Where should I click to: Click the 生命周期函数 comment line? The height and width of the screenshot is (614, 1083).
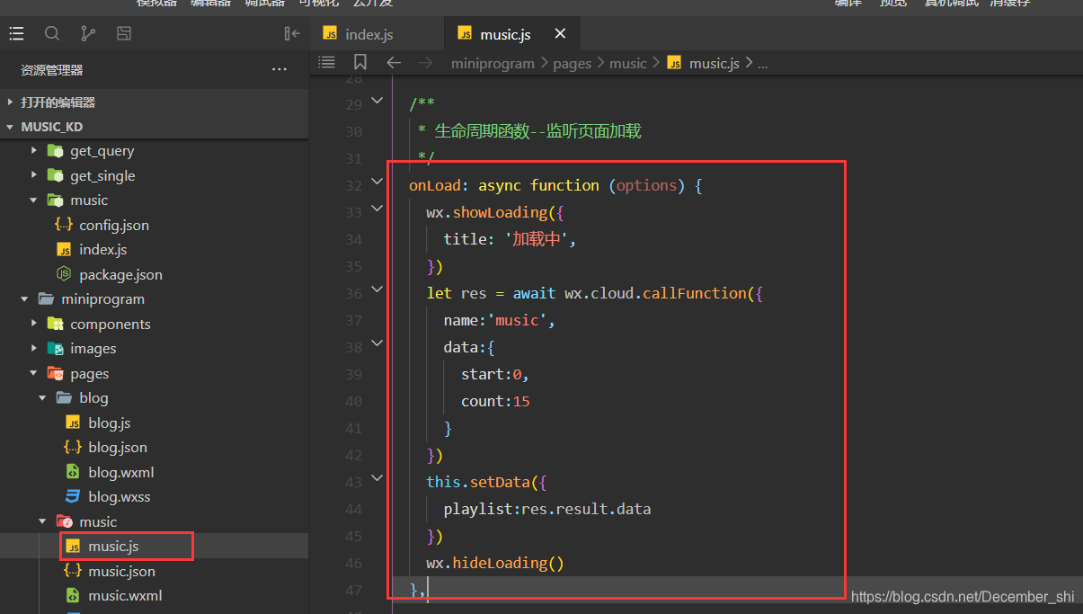click(529, 131)
